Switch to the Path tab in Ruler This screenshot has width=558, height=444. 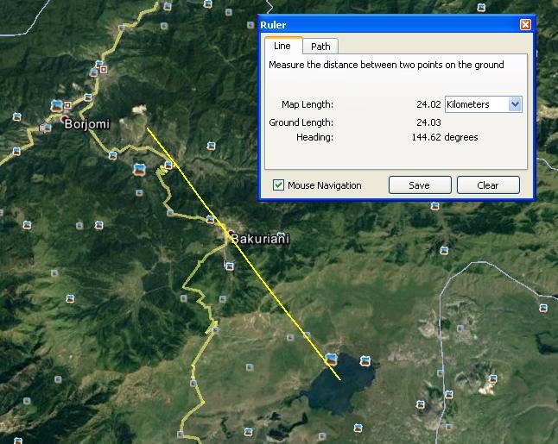[x=320, y=47]
